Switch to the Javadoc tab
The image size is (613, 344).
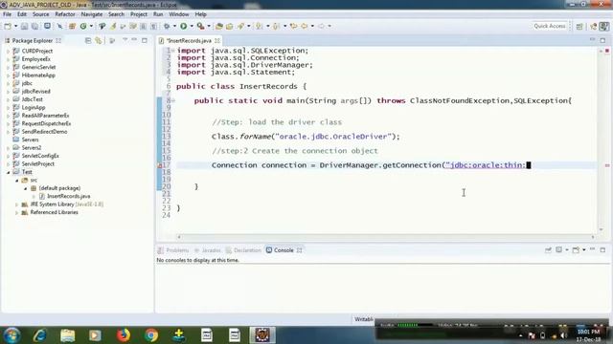click(x=207, y=250)
